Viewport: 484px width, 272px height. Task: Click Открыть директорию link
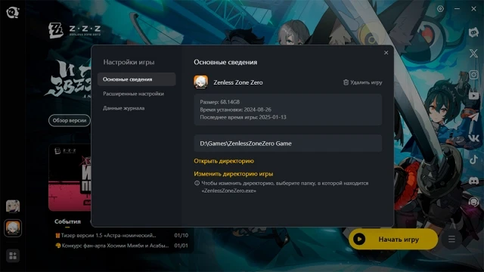click(x=224, y=161)
